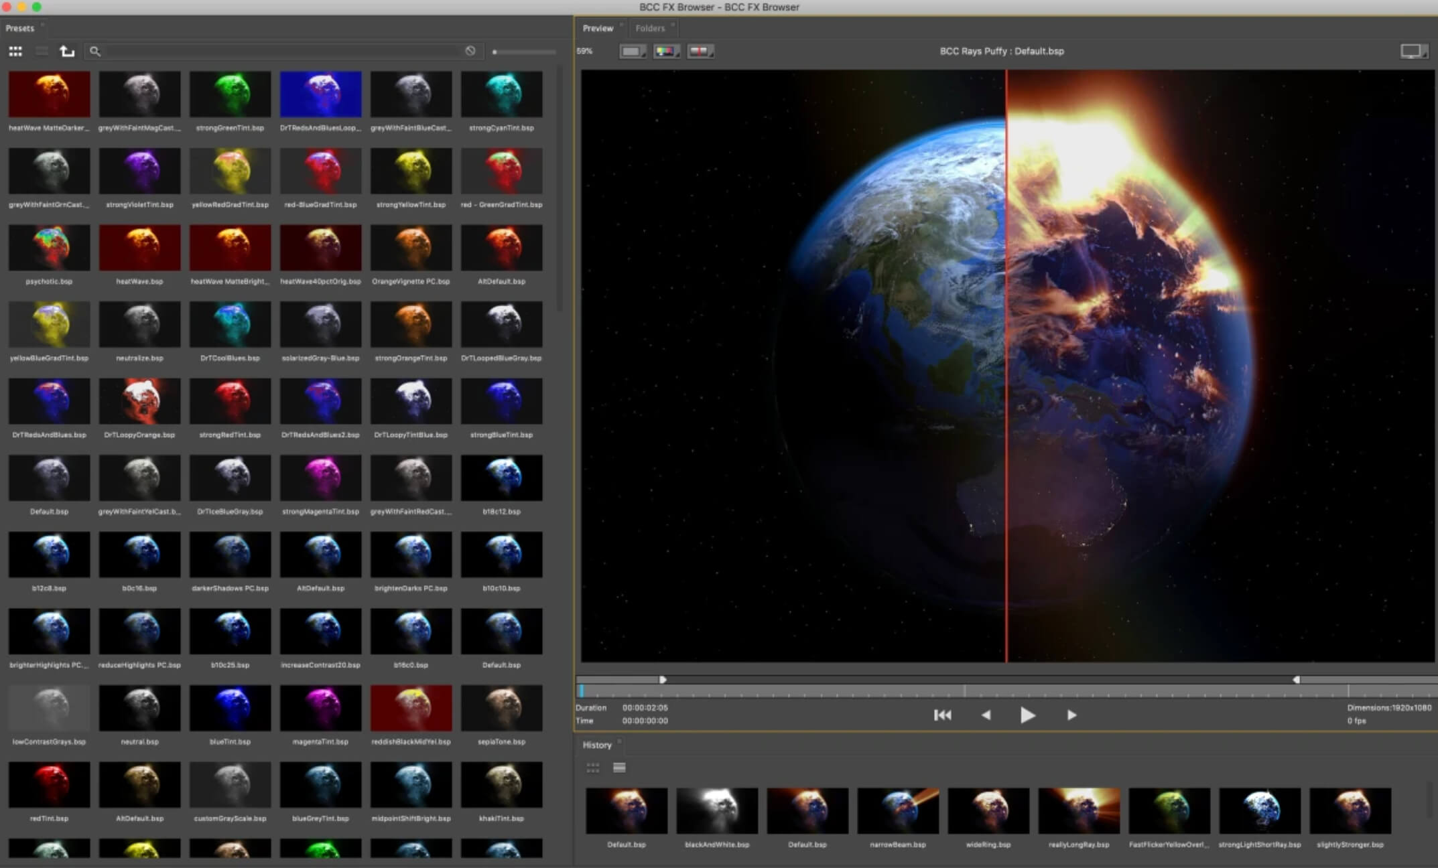Clear the preset search field

point(470,51)
